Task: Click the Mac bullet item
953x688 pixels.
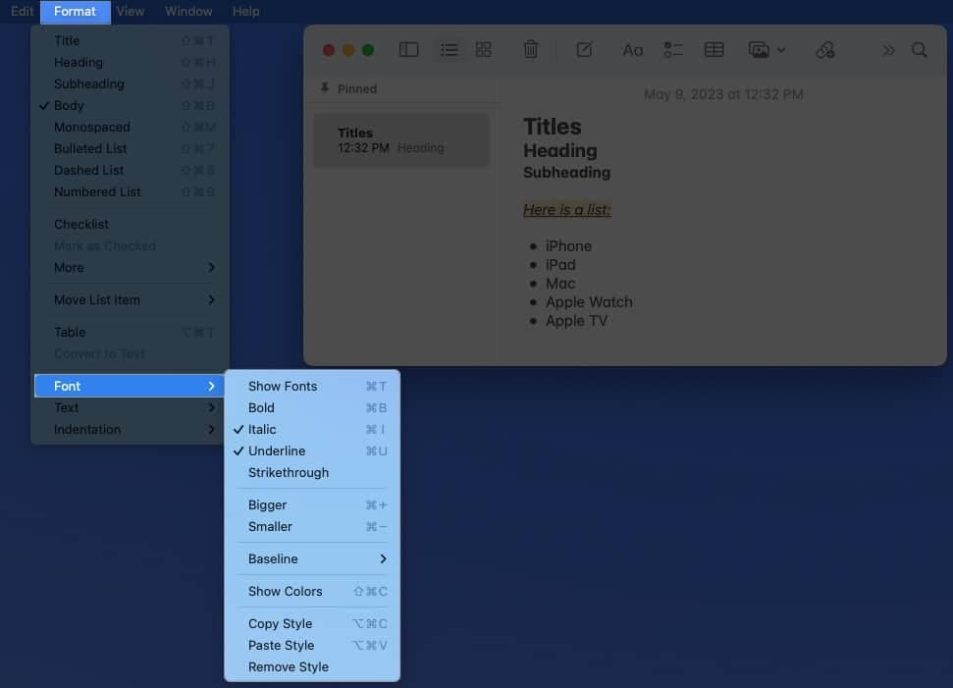Action: coord(560,284)
